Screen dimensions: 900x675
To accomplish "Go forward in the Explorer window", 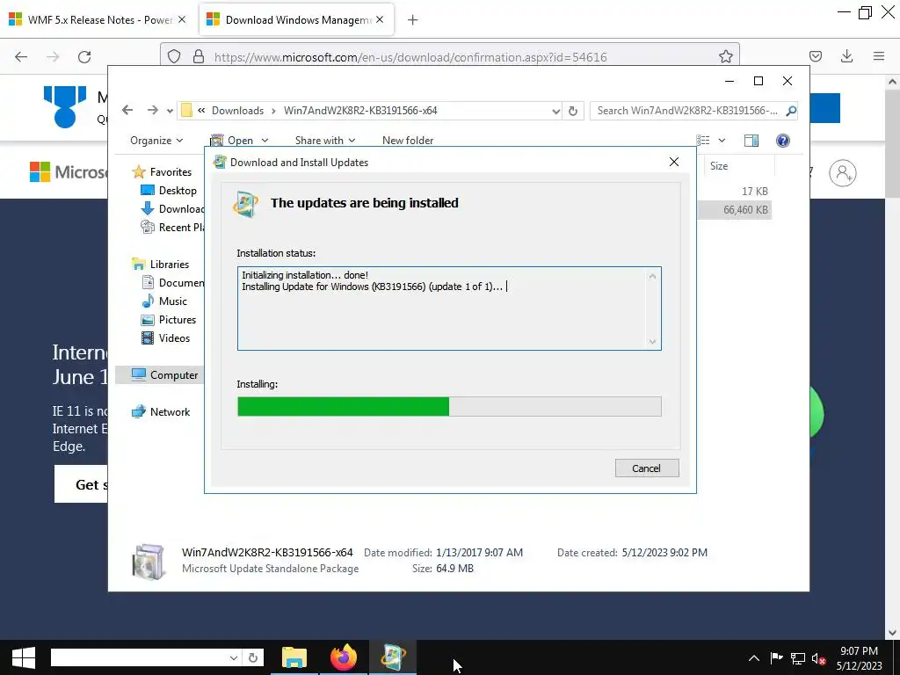I will click(152, 110).
